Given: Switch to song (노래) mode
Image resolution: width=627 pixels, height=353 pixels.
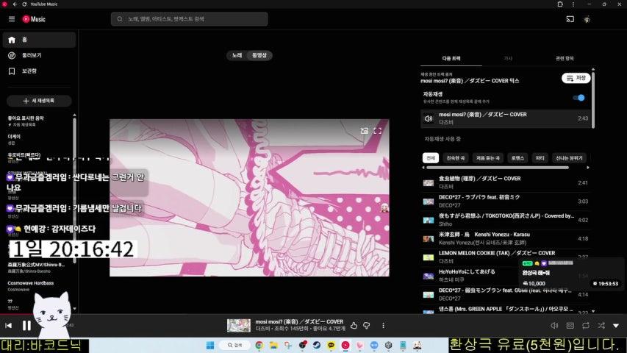Looking at the screenshot, I should click(x=237, y=55).
